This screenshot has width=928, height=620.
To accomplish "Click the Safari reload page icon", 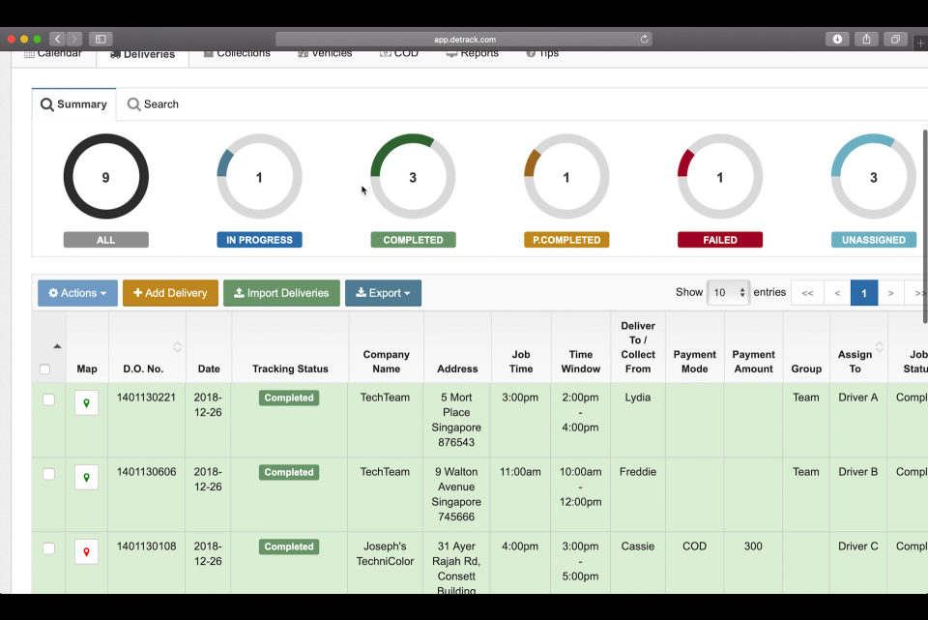I will 644,40.
